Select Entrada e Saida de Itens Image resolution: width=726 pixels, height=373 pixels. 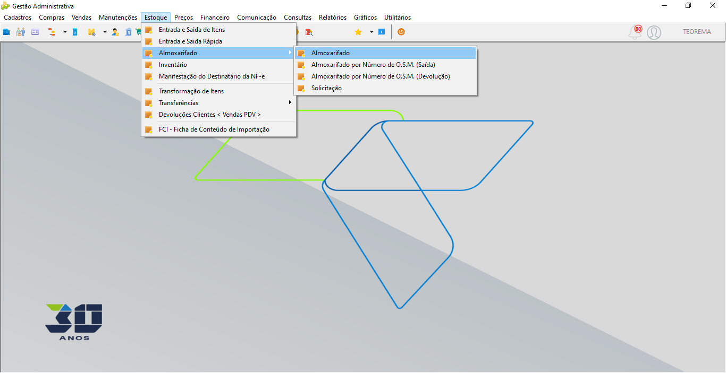[219, 30]
